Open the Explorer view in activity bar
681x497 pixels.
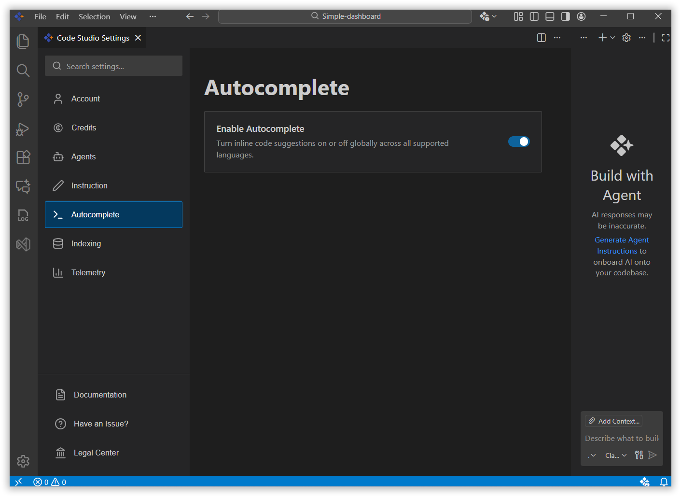[x=23, y=42]
